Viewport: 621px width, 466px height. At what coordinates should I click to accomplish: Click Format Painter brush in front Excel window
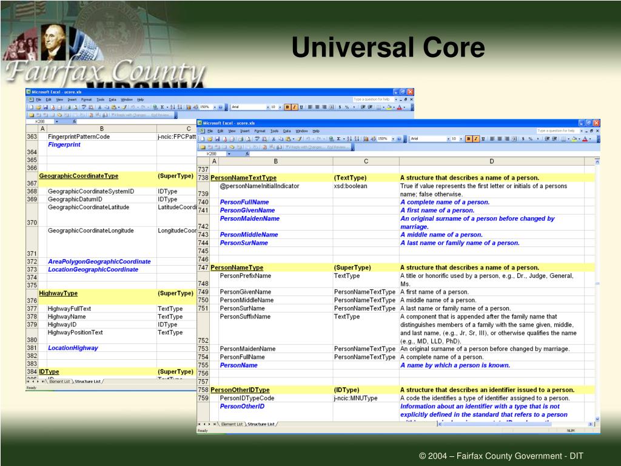click(x=299, y=139)
